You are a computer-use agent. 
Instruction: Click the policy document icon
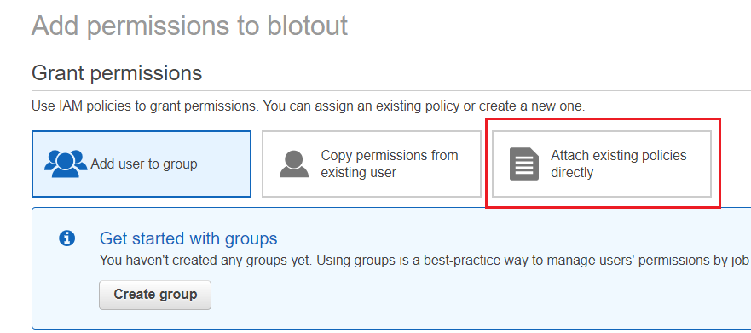coord(524,164)
